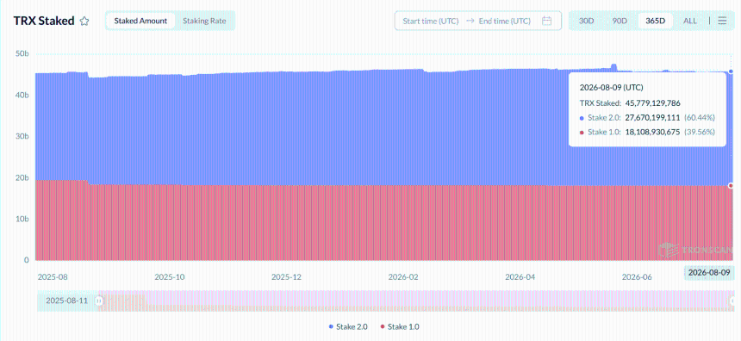Click the 2026-02 x-axis label

pyautogui.click(x=403, y=277)
